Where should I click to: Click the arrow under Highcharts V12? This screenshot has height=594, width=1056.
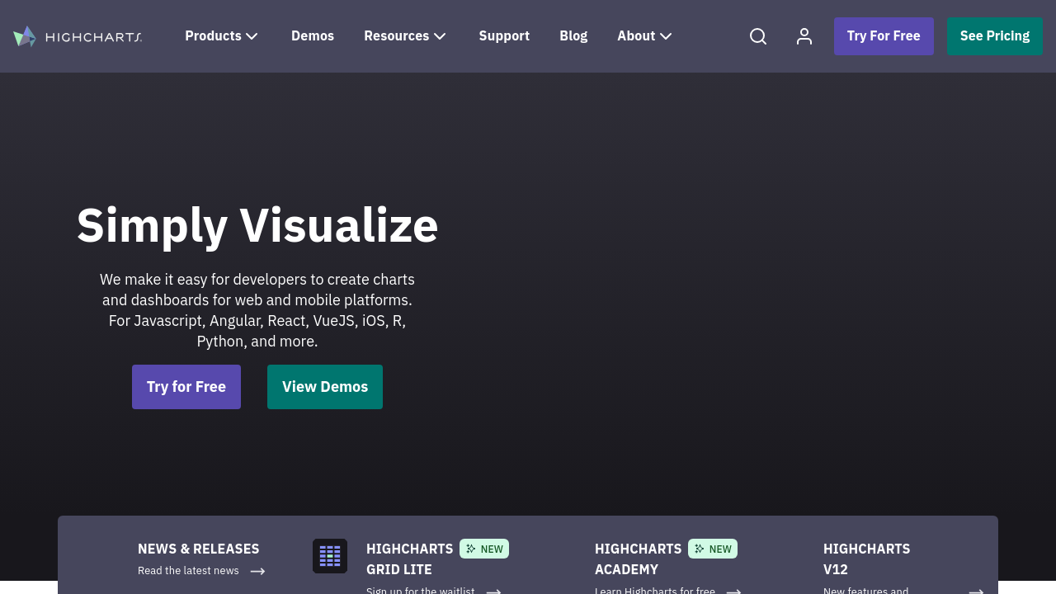pyautogui.click(x=976, y=591)
